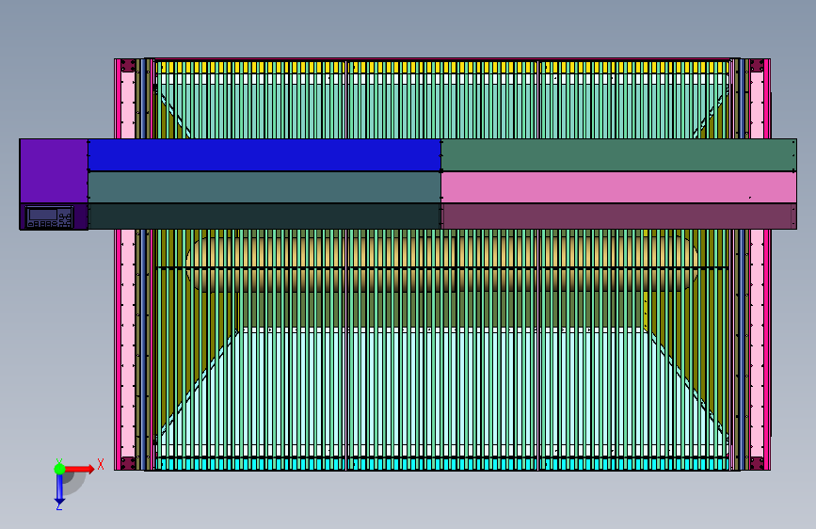Select the bright purple housing box
Viewport: 816px width, 529px height.
click(54, 170)
